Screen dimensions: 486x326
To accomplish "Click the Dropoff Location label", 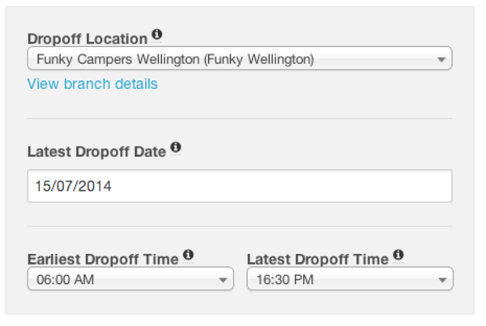I will point(87,39).
